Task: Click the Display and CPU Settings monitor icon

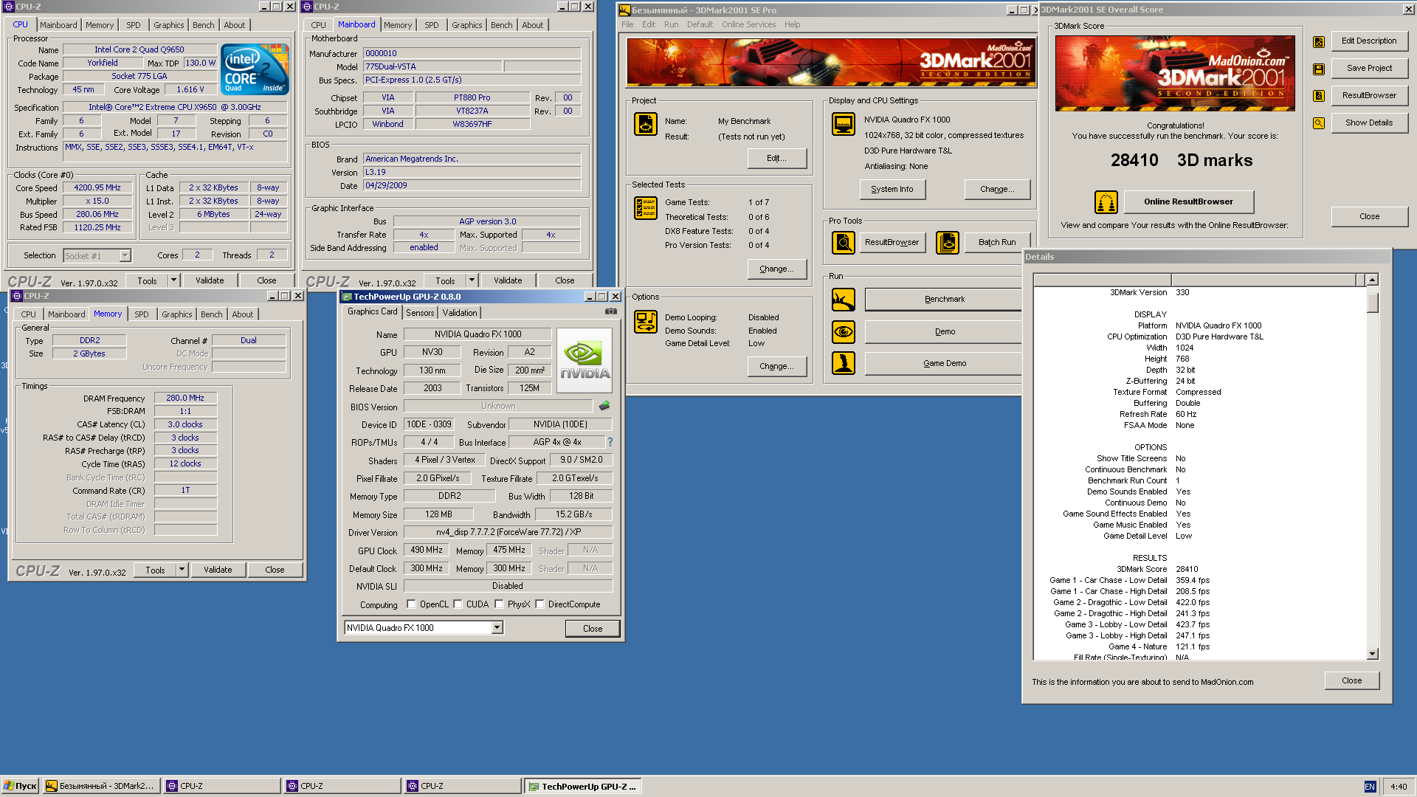Action: (843, 124)
